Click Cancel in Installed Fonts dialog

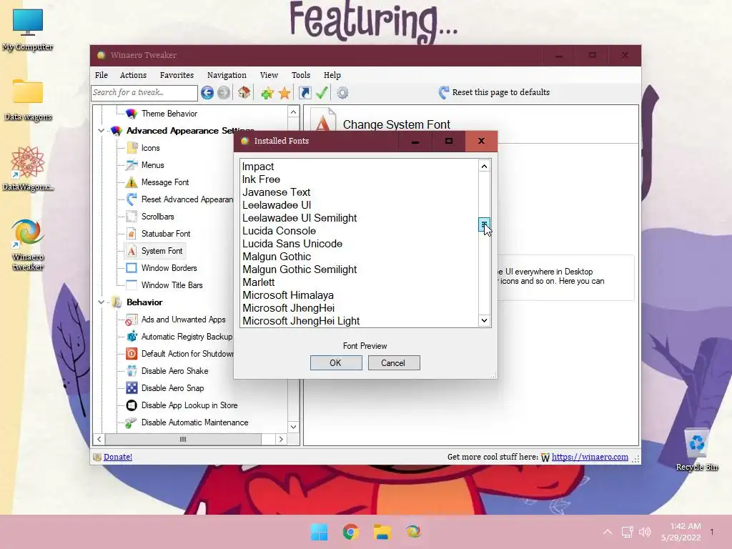coord(394,363)
